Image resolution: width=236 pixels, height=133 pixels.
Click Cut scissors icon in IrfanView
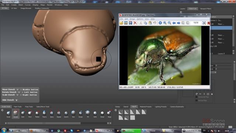pyautogui.click(x=140, y=23)
